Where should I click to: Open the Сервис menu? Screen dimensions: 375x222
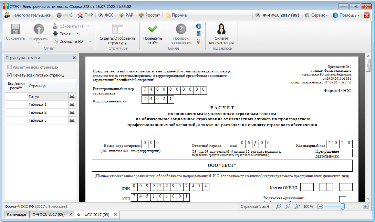(x=317, y=15)
